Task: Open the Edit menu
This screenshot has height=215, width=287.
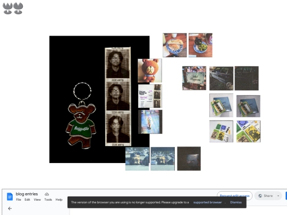Action: [27, 200]
